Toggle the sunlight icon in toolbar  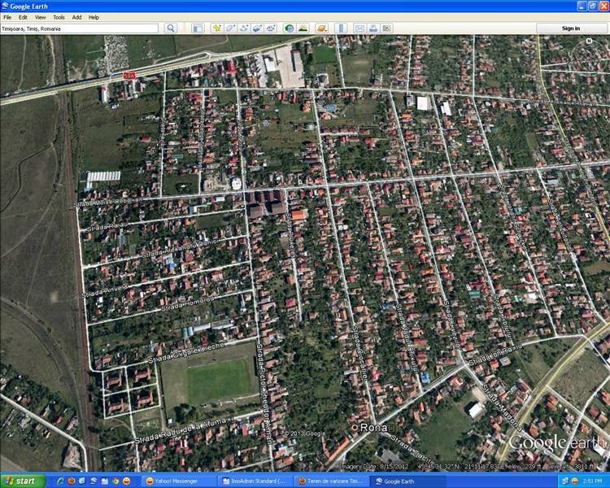[303, 28]
